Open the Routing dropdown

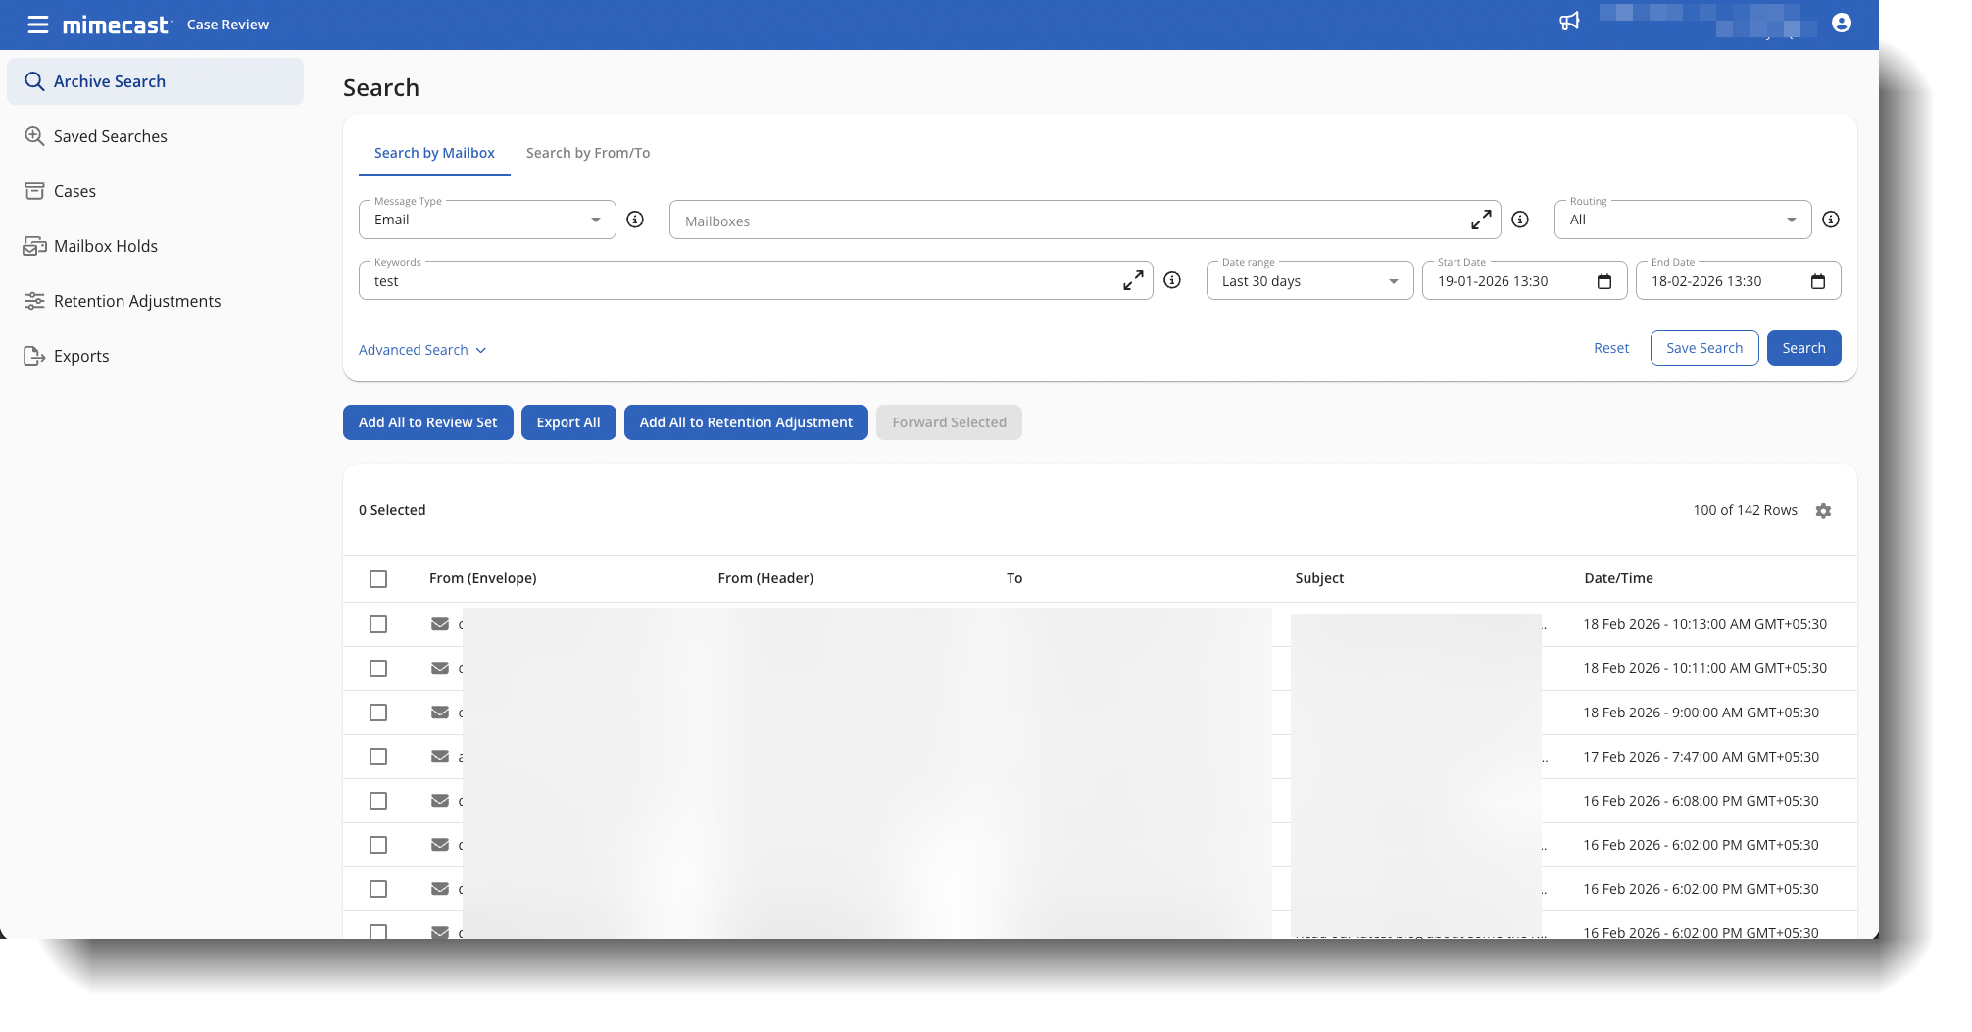click(1682, 220)
